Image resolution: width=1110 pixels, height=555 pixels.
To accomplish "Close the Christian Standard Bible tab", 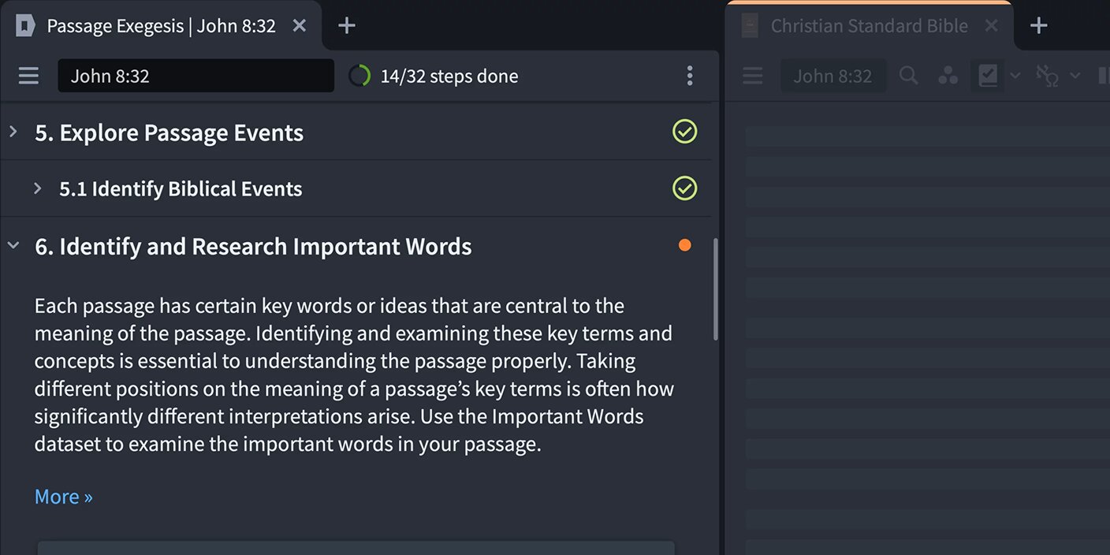I will point(992,26).
